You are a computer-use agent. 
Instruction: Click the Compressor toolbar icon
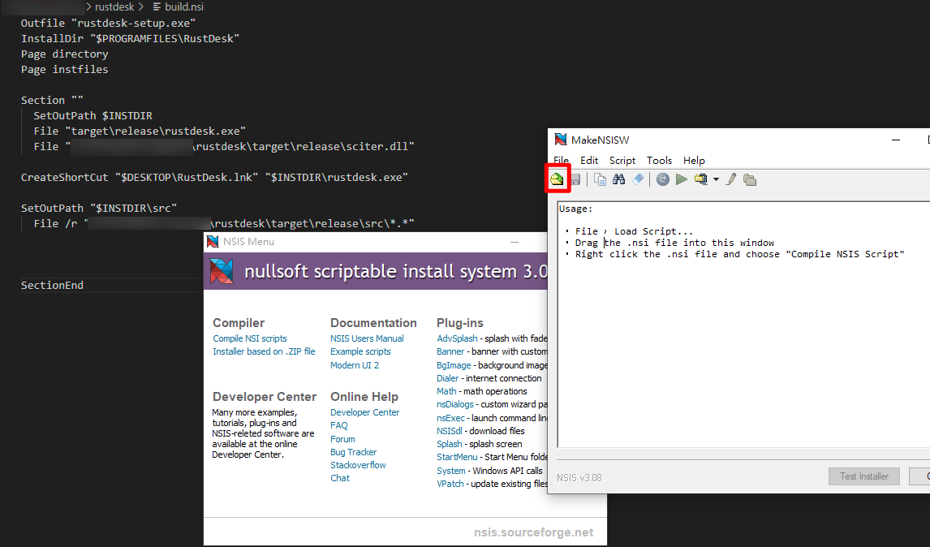(x=701, y=179)
